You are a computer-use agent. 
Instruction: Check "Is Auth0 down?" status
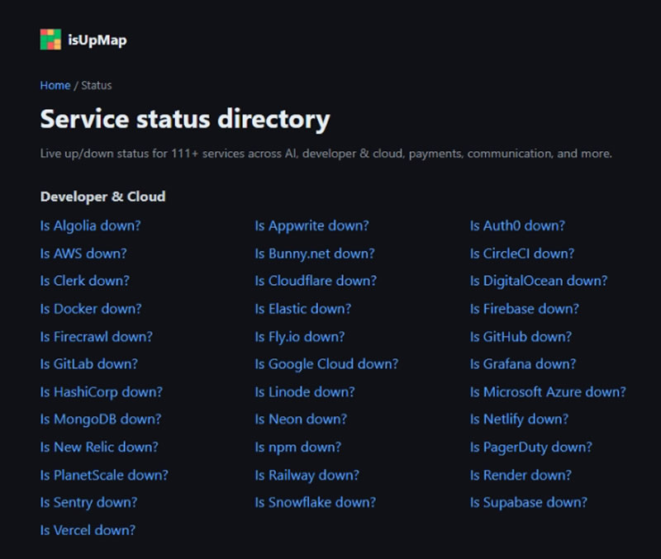coord(517,225)
